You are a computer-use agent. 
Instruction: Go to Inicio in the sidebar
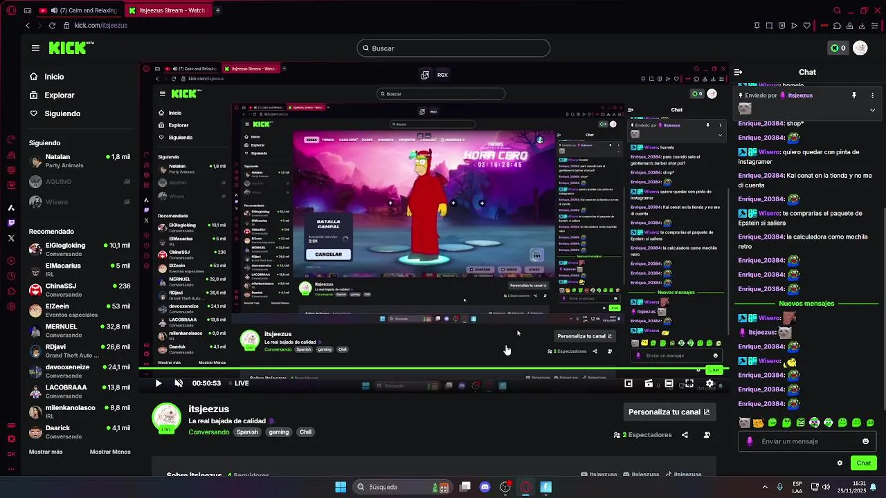tap(47, 77)
